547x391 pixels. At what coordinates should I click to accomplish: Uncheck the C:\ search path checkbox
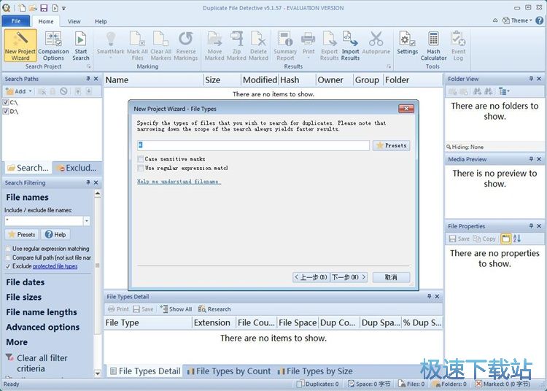(6, 103)
